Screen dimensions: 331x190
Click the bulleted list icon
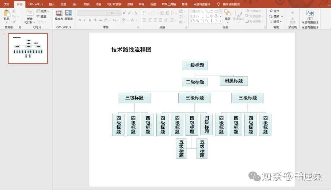[x=145, y=13]
